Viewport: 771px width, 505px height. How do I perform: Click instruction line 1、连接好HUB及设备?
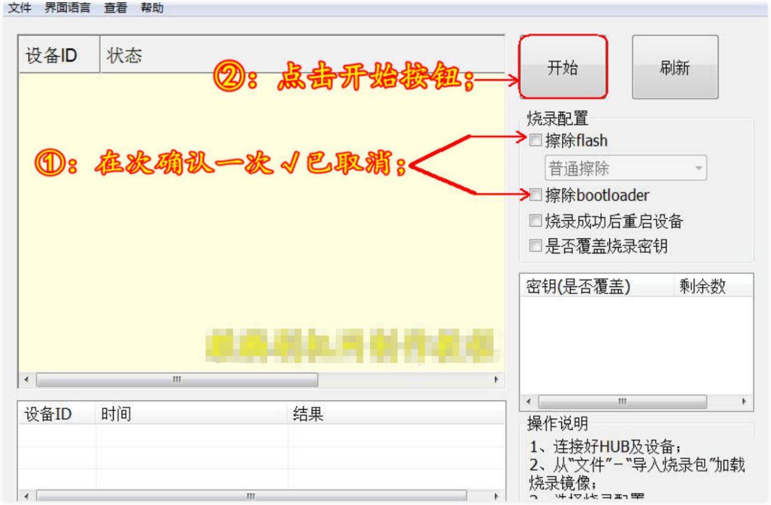click(605, 447)
